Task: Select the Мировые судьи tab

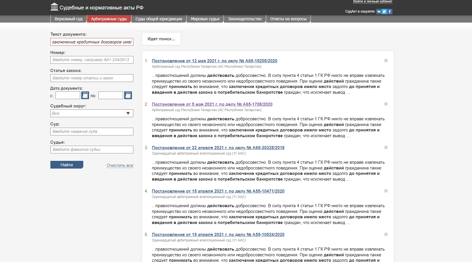Action: point(205,19)
